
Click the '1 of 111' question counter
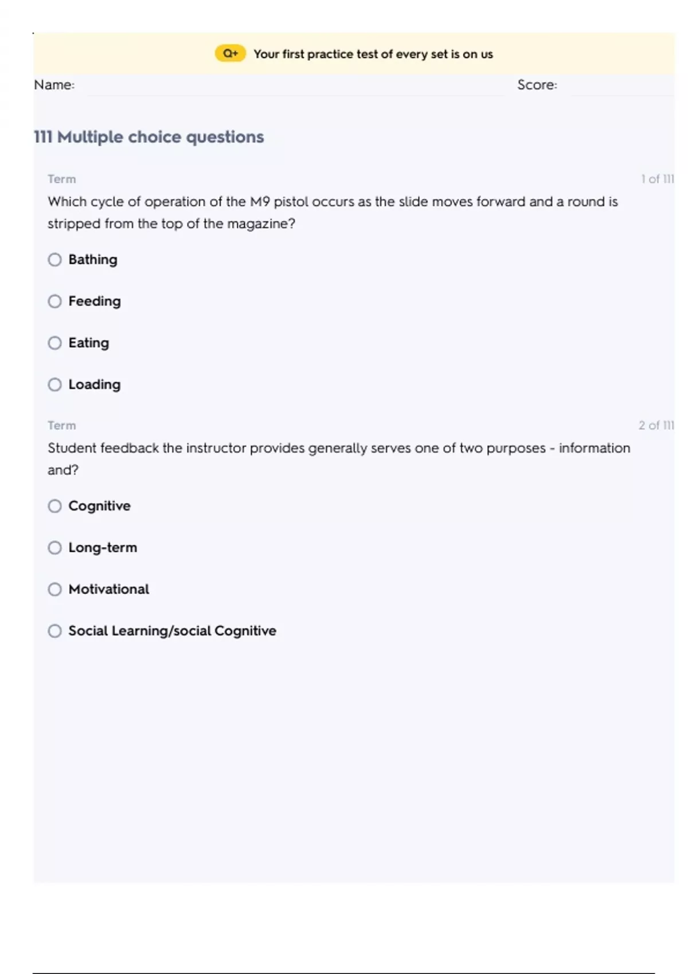(657, 179)
